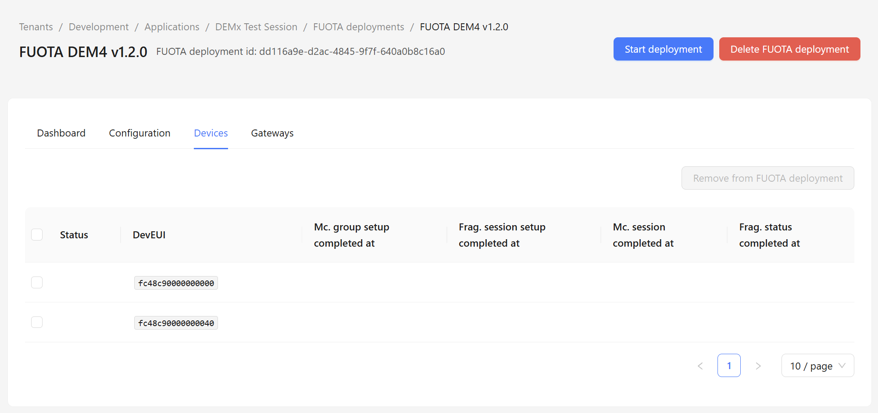The image size is (878, 413).
Task: Open Development breadcrumb link
Action: tap(99, 27)
